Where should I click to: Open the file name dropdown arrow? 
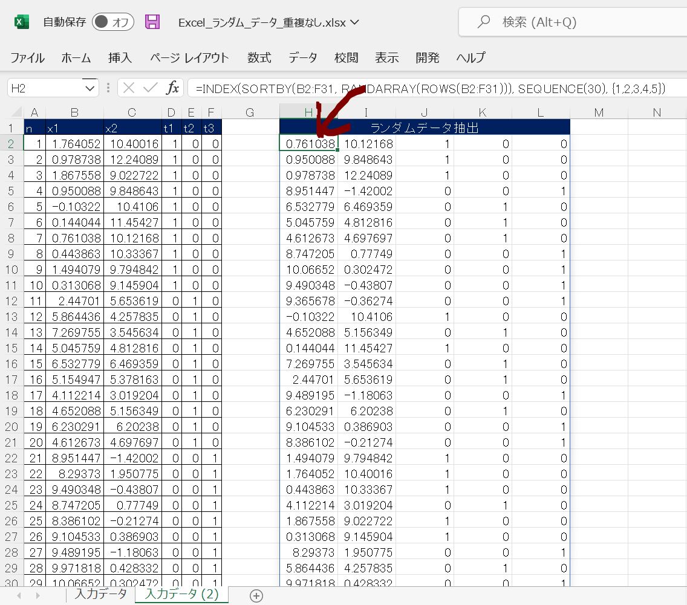pos(355,22)
